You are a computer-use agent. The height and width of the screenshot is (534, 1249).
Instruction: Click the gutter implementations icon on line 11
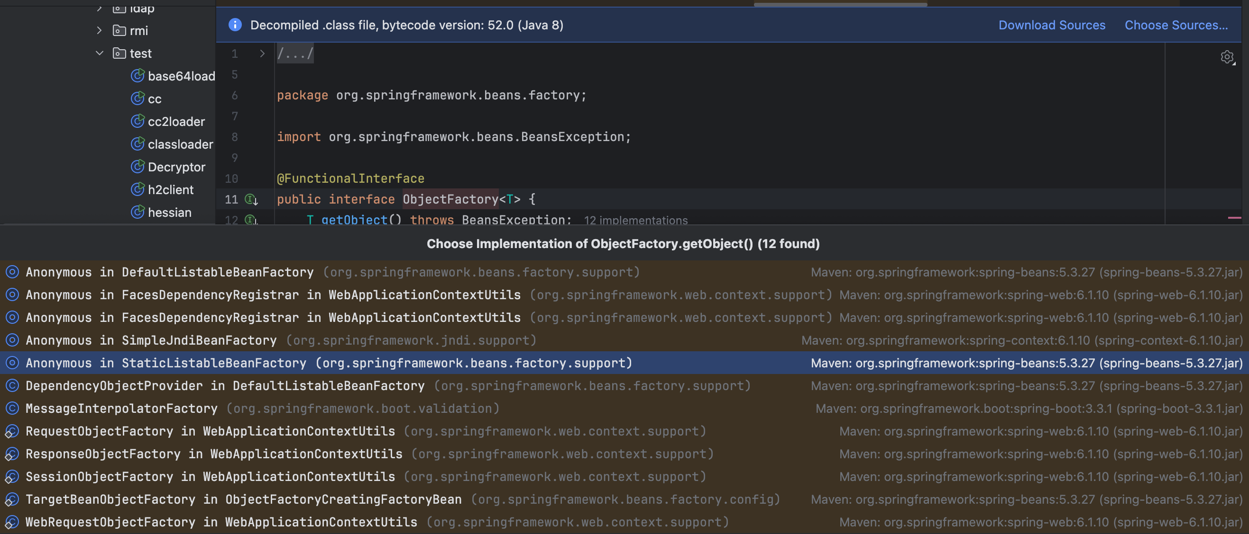tap(251, 199)
